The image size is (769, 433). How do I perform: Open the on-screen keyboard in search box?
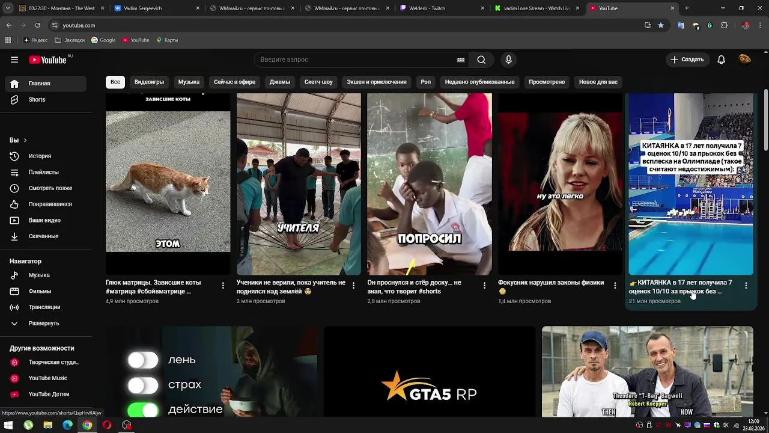[x=461, y=60]
